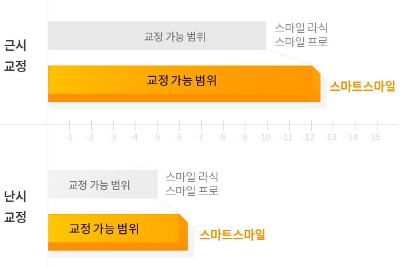The width and height of the screenshot is (405, 268).
Task: Click the 난시 교정 row label
Action: click(x=15, y=207)
